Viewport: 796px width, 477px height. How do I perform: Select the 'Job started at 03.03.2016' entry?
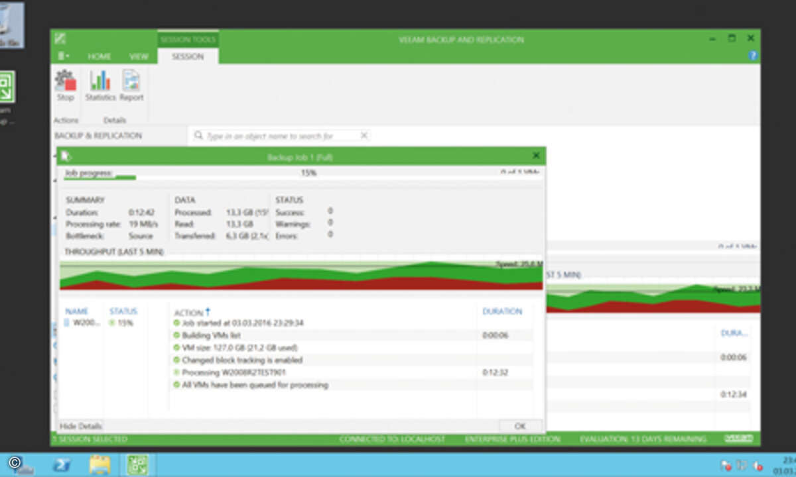pos(352,323)
